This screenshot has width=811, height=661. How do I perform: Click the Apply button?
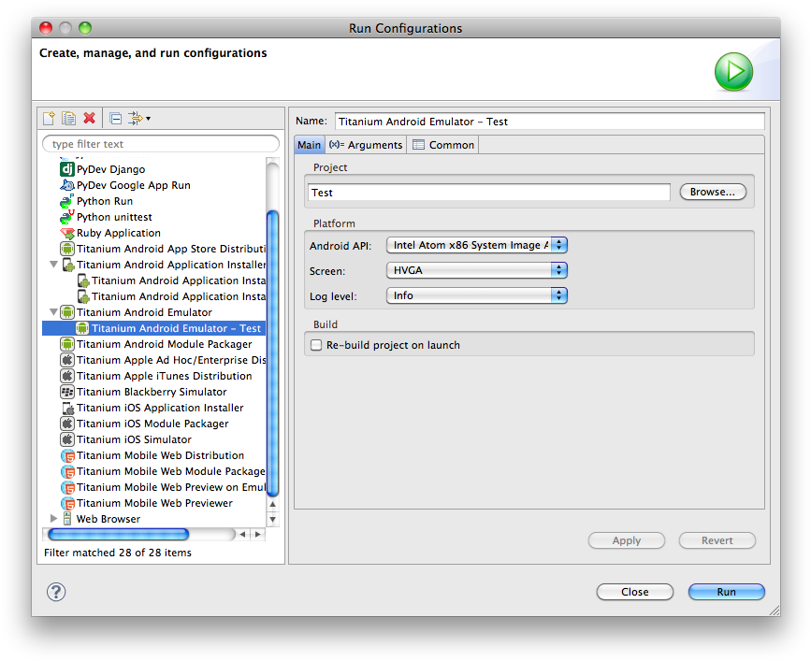point(627,540)
